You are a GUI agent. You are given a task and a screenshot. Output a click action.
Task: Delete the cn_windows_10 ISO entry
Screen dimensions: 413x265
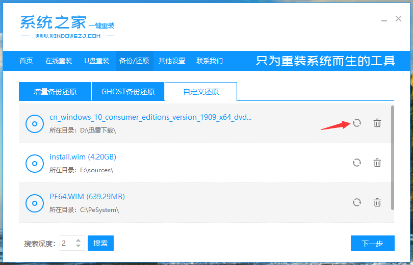click(x=377, y=123)
